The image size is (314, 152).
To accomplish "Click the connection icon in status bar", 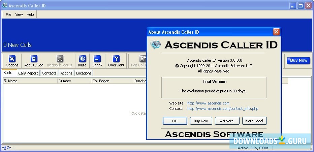I will point(6,148).
